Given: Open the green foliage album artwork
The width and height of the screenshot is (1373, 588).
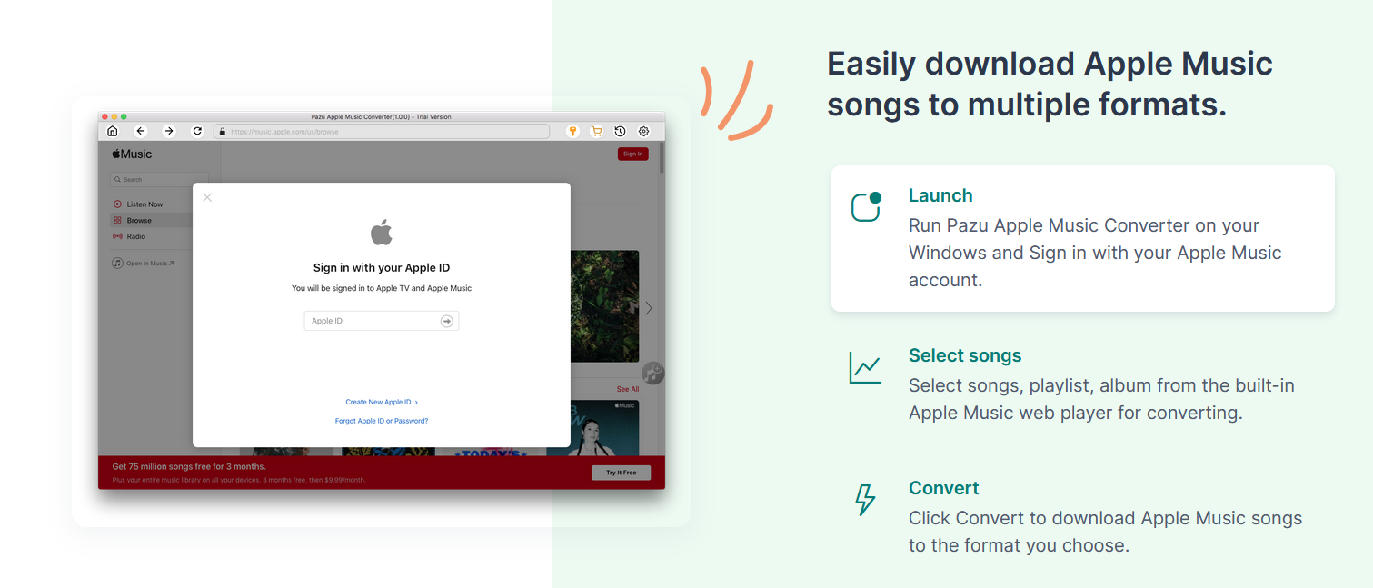Looking at the screenshot, I should pyautogui.click(x=605, y=306).
